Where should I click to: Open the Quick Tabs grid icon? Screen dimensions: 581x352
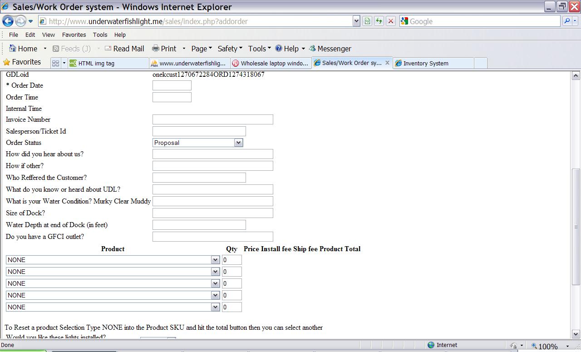pos(56,63)
